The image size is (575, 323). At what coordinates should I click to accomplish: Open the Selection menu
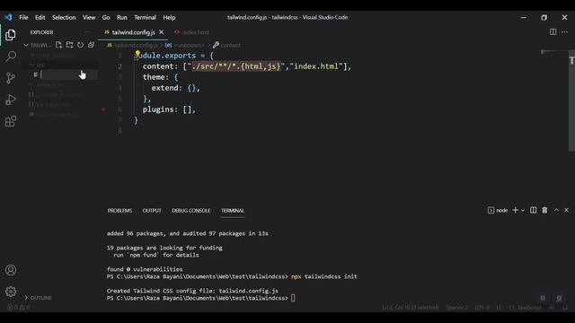point(64,17)
